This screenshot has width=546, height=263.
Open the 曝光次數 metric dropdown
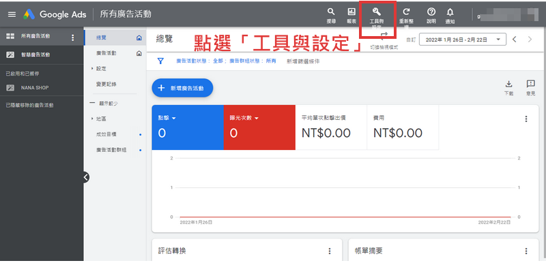(257, 118)
